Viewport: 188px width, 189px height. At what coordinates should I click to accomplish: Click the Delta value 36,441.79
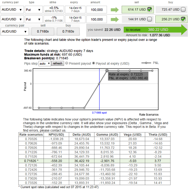click(82, 156)
